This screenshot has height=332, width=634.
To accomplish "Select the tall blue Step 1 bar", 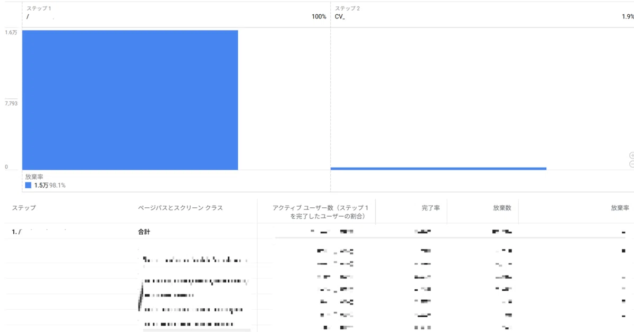I will pyautogui.click(x=130, y=100).
